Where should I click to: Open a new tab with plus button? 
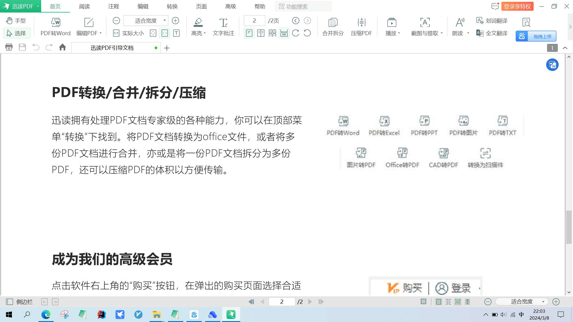(167, 48)
